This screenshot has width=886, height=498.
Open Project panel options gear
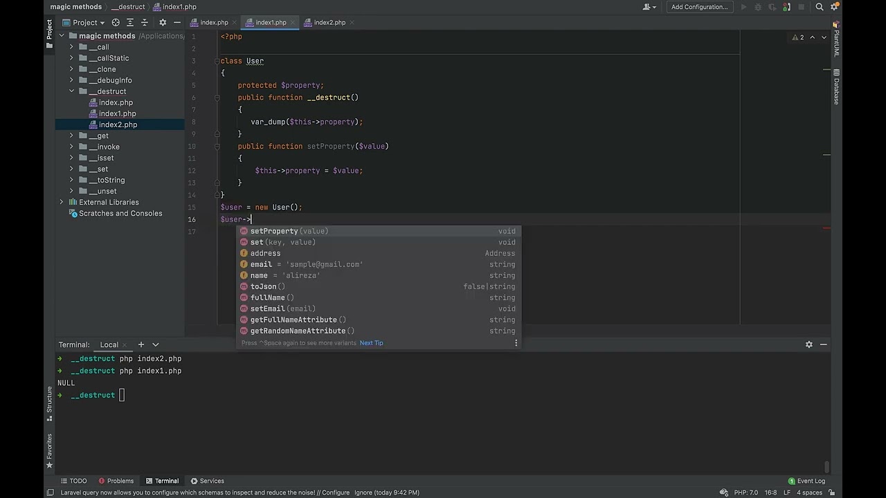pos(163,22)
